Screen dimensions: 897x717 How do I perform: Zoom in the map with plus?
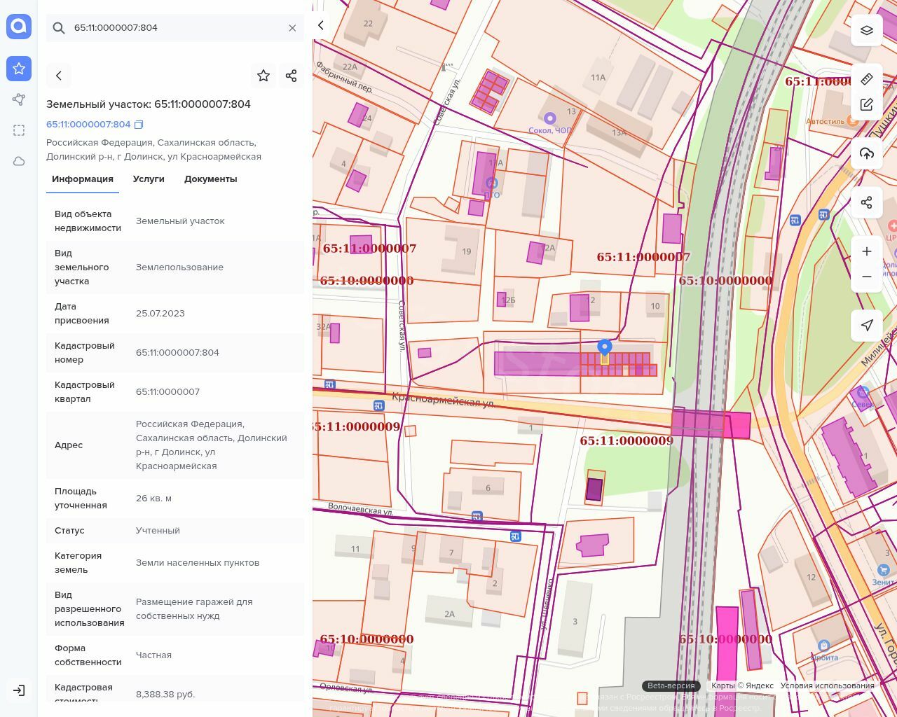point(867,251)
